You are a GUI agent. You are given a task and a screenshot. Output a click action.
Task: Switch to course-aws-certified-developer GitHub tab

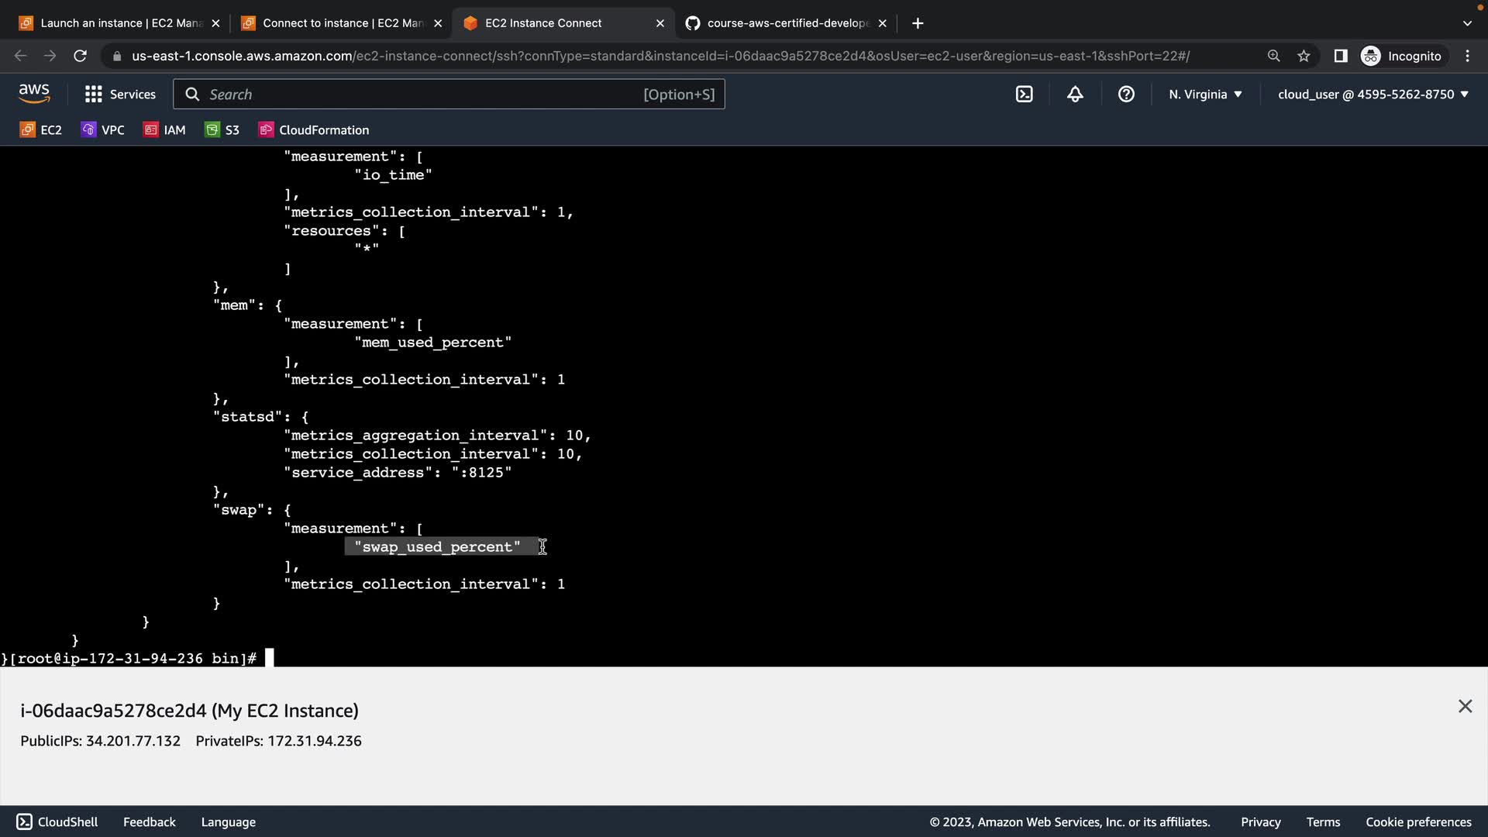point(787,23)
